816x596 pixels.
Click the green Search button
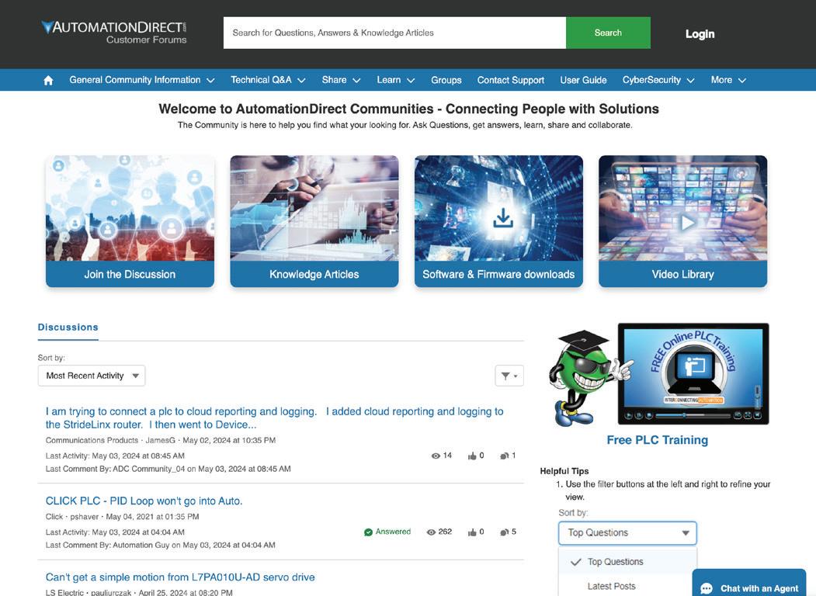coord(608,33)
